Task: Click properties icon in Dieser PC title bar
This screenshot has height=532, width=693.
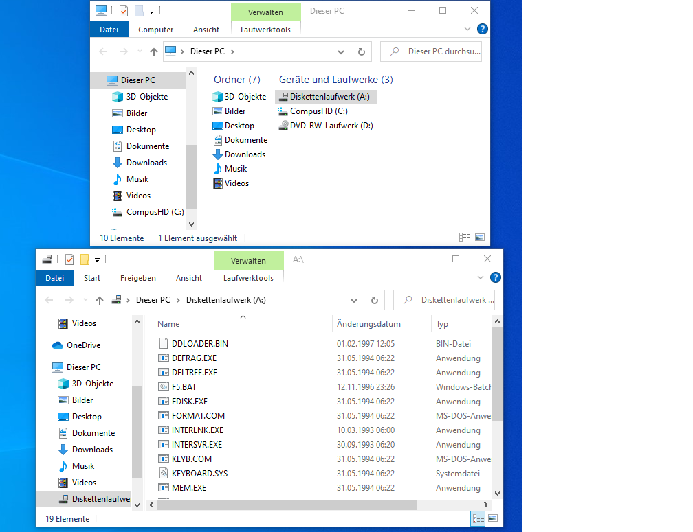Action: (124, 11)
